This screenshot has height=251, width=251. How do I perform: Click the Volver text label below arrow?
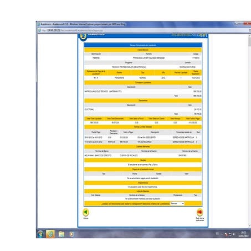86,218
